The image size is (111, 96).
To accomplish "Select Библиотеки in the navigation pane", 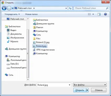I will tap(15, 26).
